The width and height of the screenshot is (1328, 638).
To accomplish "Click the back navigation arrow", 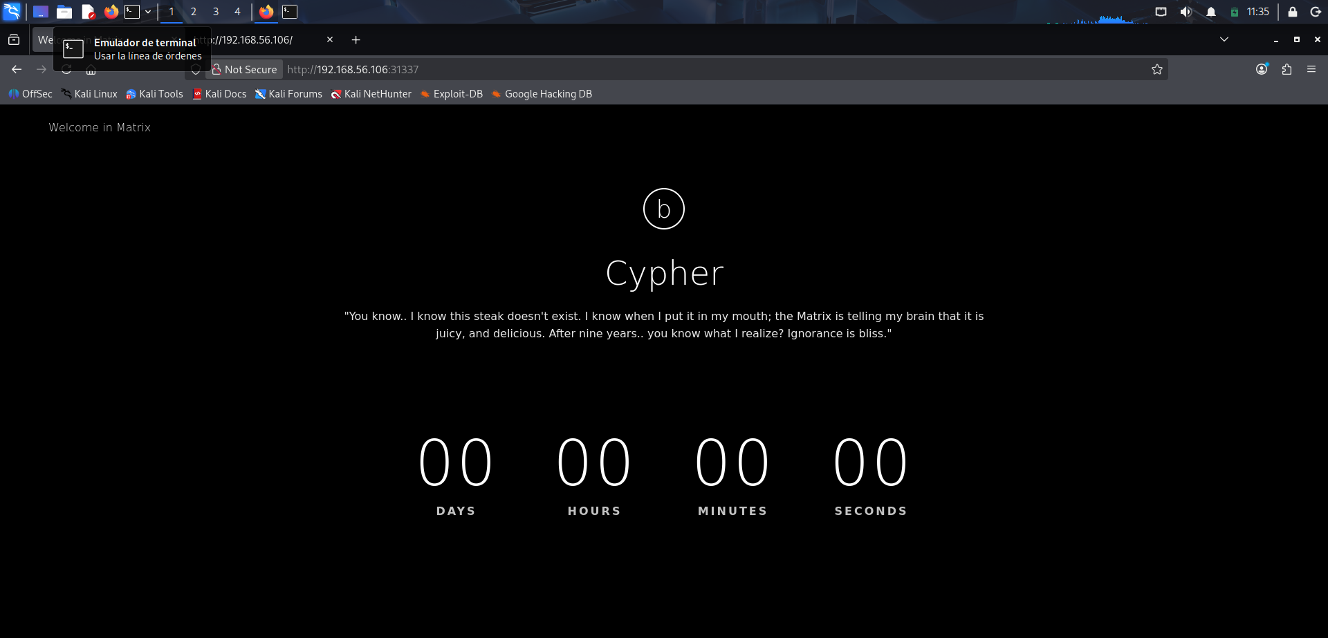I will (17, 69).
